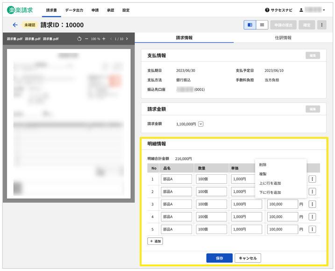Expand the 請求金額 amount dropdown
335x271 pixels.
201,124
